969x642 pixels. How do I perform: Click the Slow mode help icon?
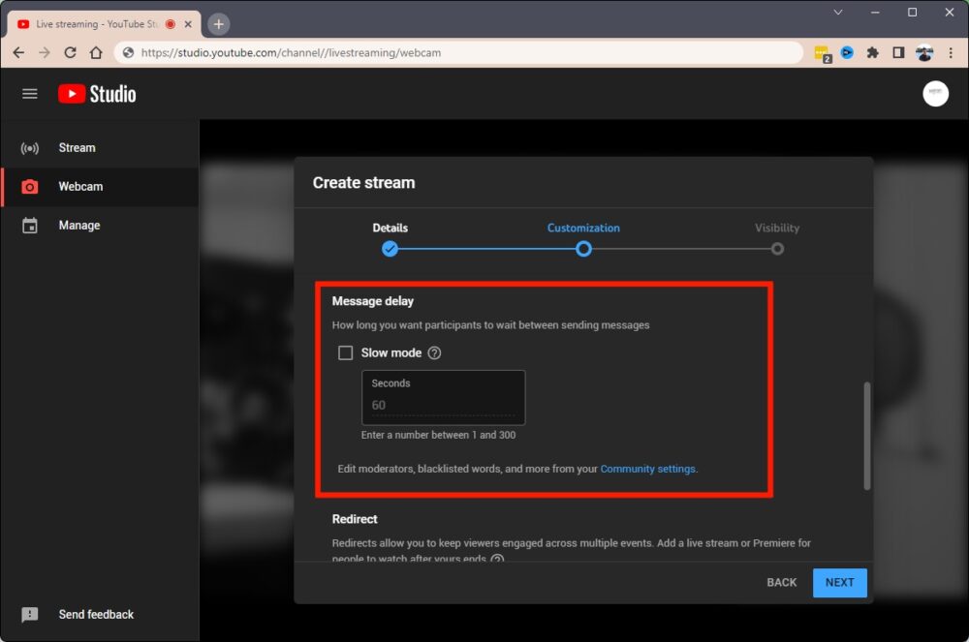434,353
